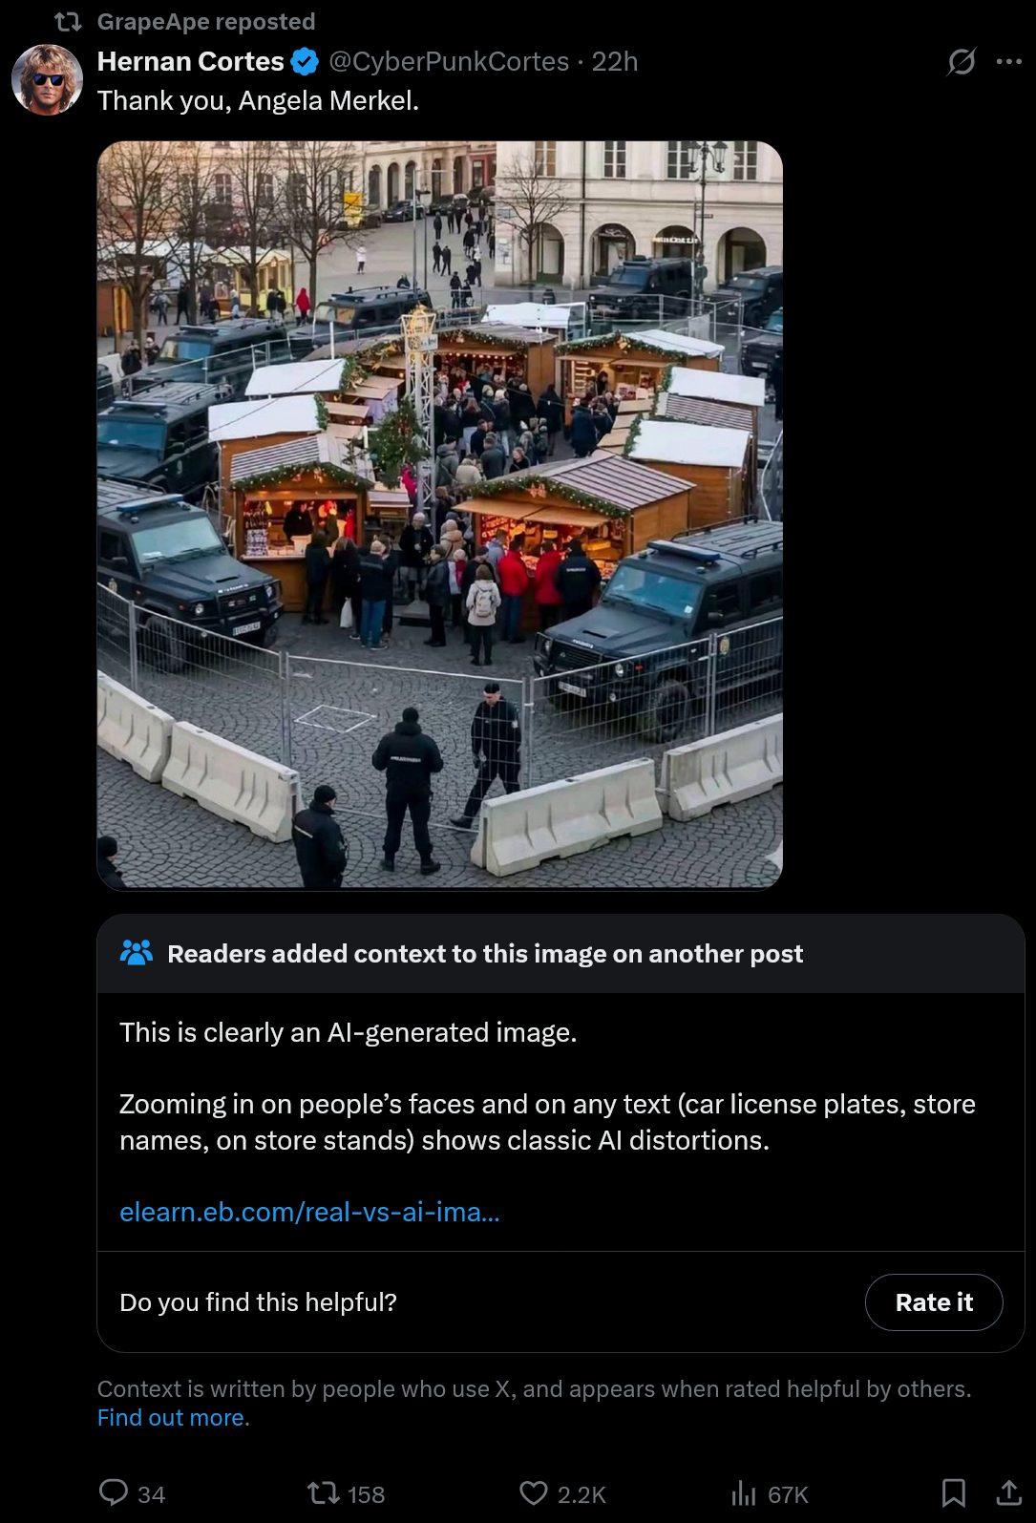Open the 22h timestamp link
Viewport: 1036px width, 1523px height.
point(615,62)
